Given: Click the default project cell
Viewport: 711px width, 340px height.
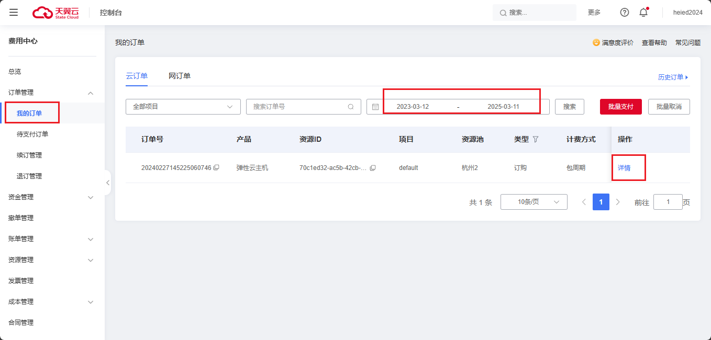Looking at the screenshot, I should click(408, 168).
